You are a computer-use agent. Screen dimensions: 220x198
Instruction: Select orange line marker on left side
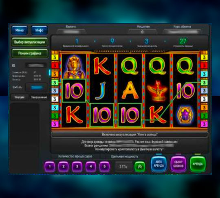click(x=55, y=74)
